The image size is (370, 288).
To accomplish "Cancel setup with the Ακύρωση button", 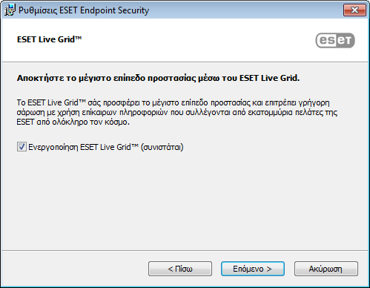I will (x=326, y=269).
